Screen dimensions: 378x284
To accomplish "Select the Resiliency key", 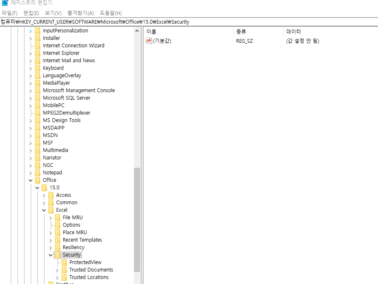I will (x=74, y=247).
